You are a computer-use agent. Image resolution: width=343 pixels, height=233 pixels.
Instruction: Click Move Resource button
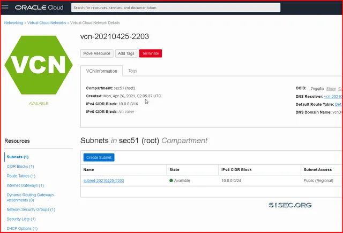(x=96, y=53)
